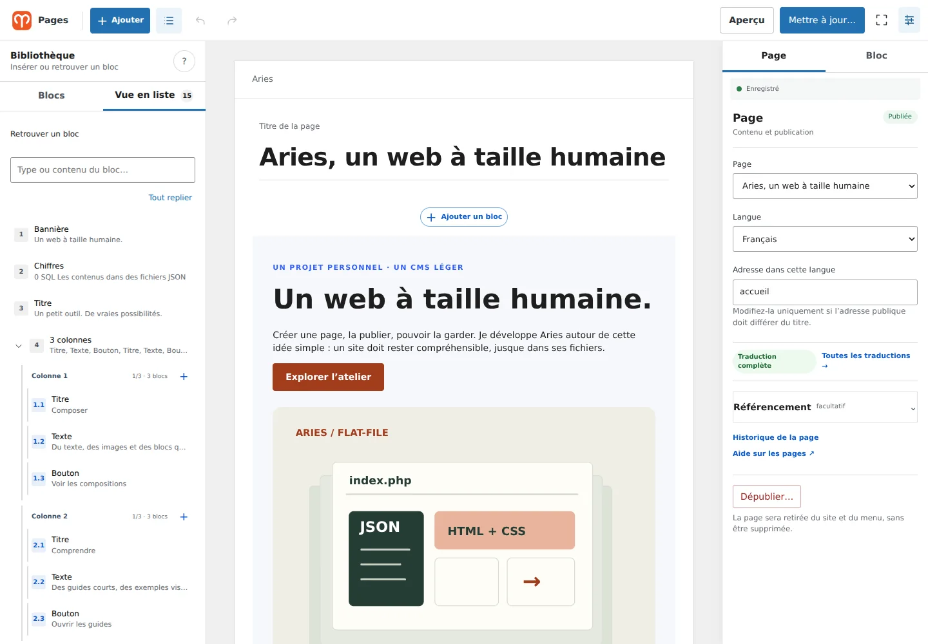Collapse the 3 colonnes block chevron

(19, 346)
